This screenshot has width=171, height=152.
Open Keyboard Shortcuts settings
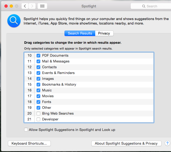click(x=29, y=144)
